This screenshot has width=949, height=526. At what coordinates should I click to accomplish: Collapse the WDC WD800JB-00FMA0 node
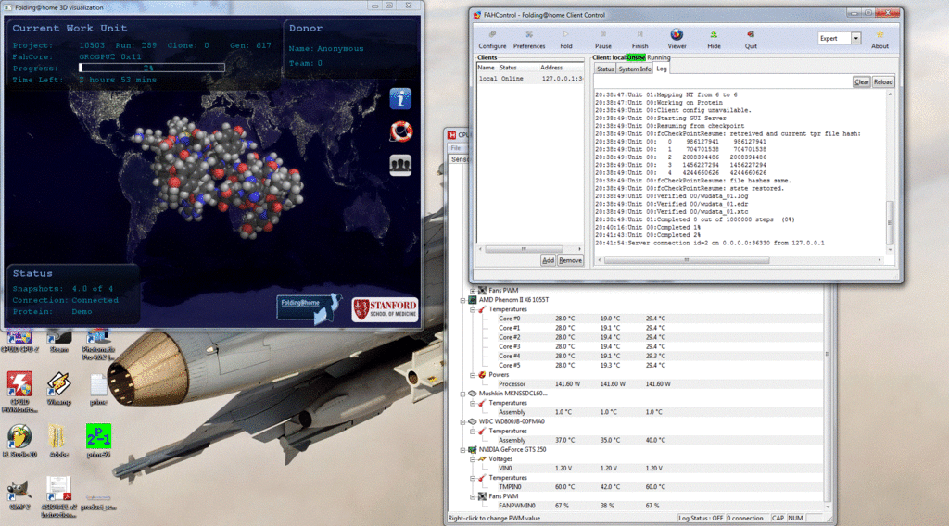click(x=463, y=421)
